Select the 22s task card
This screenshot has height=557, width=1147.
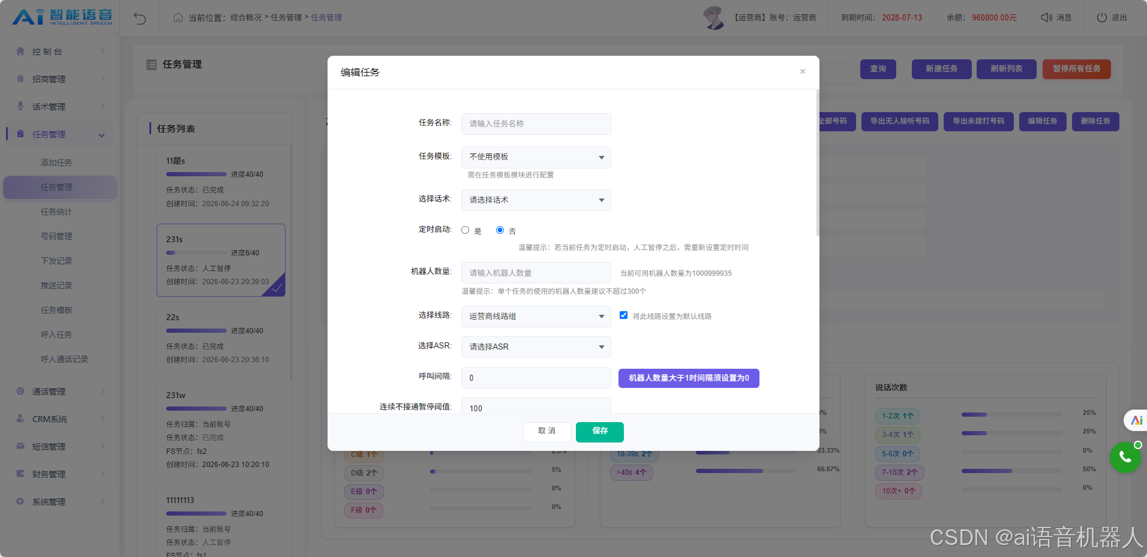[221, 338]
